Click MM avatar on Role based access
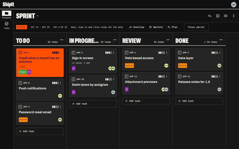The image size is (239, 149). (166, 66)
